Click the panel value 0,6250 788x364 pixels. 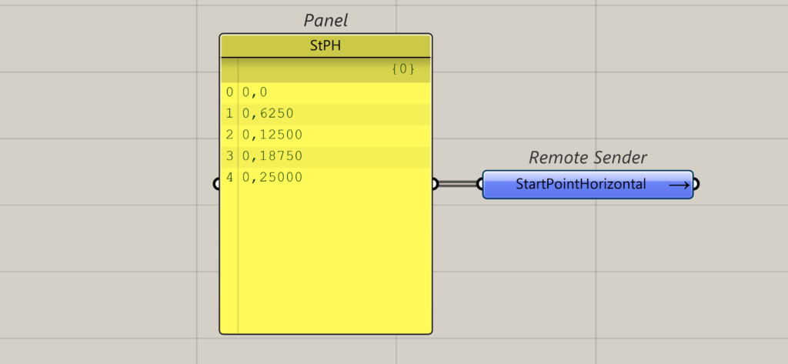tap(268, 114)
